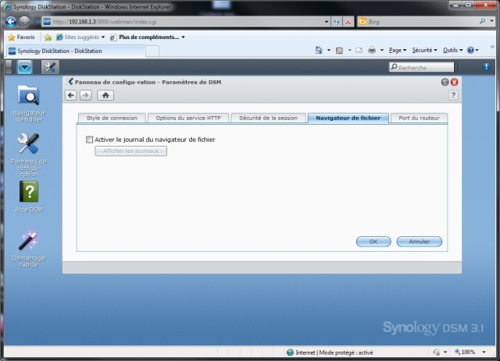
Task: Open Navigateur de fichier desktop icon
Action: 29,95
